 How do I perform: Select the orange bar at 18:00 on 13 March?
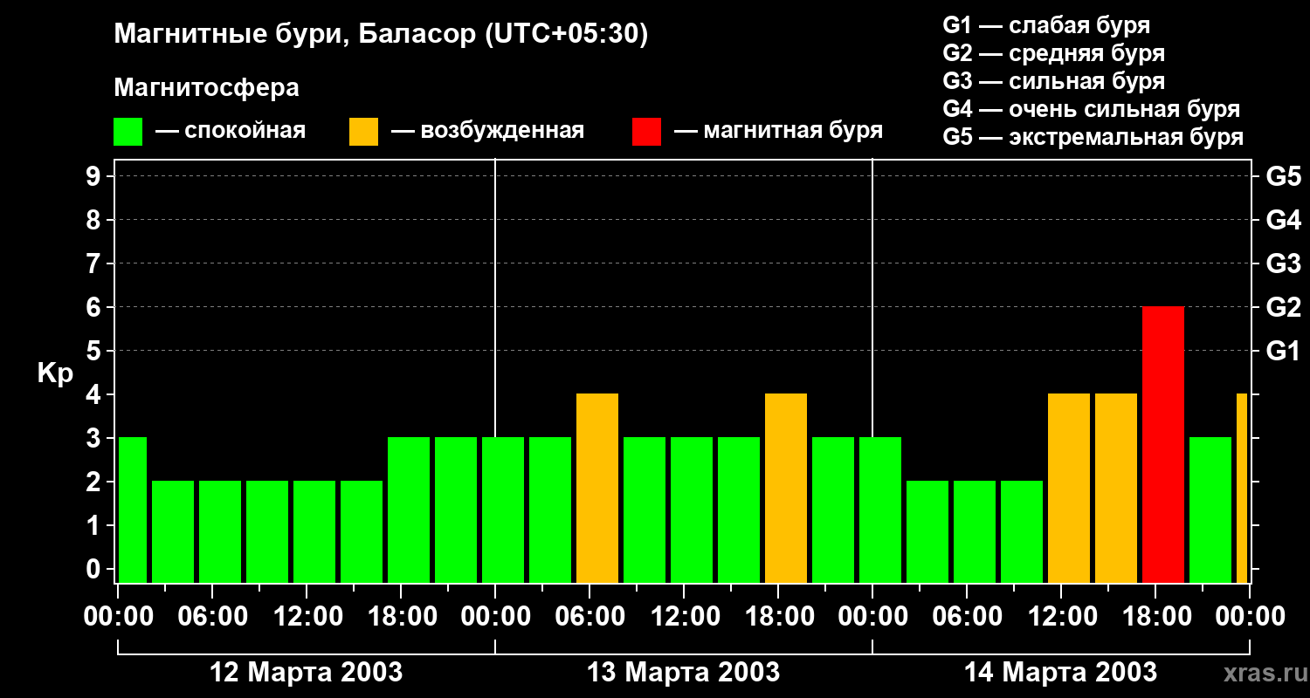tap(786, 489)
